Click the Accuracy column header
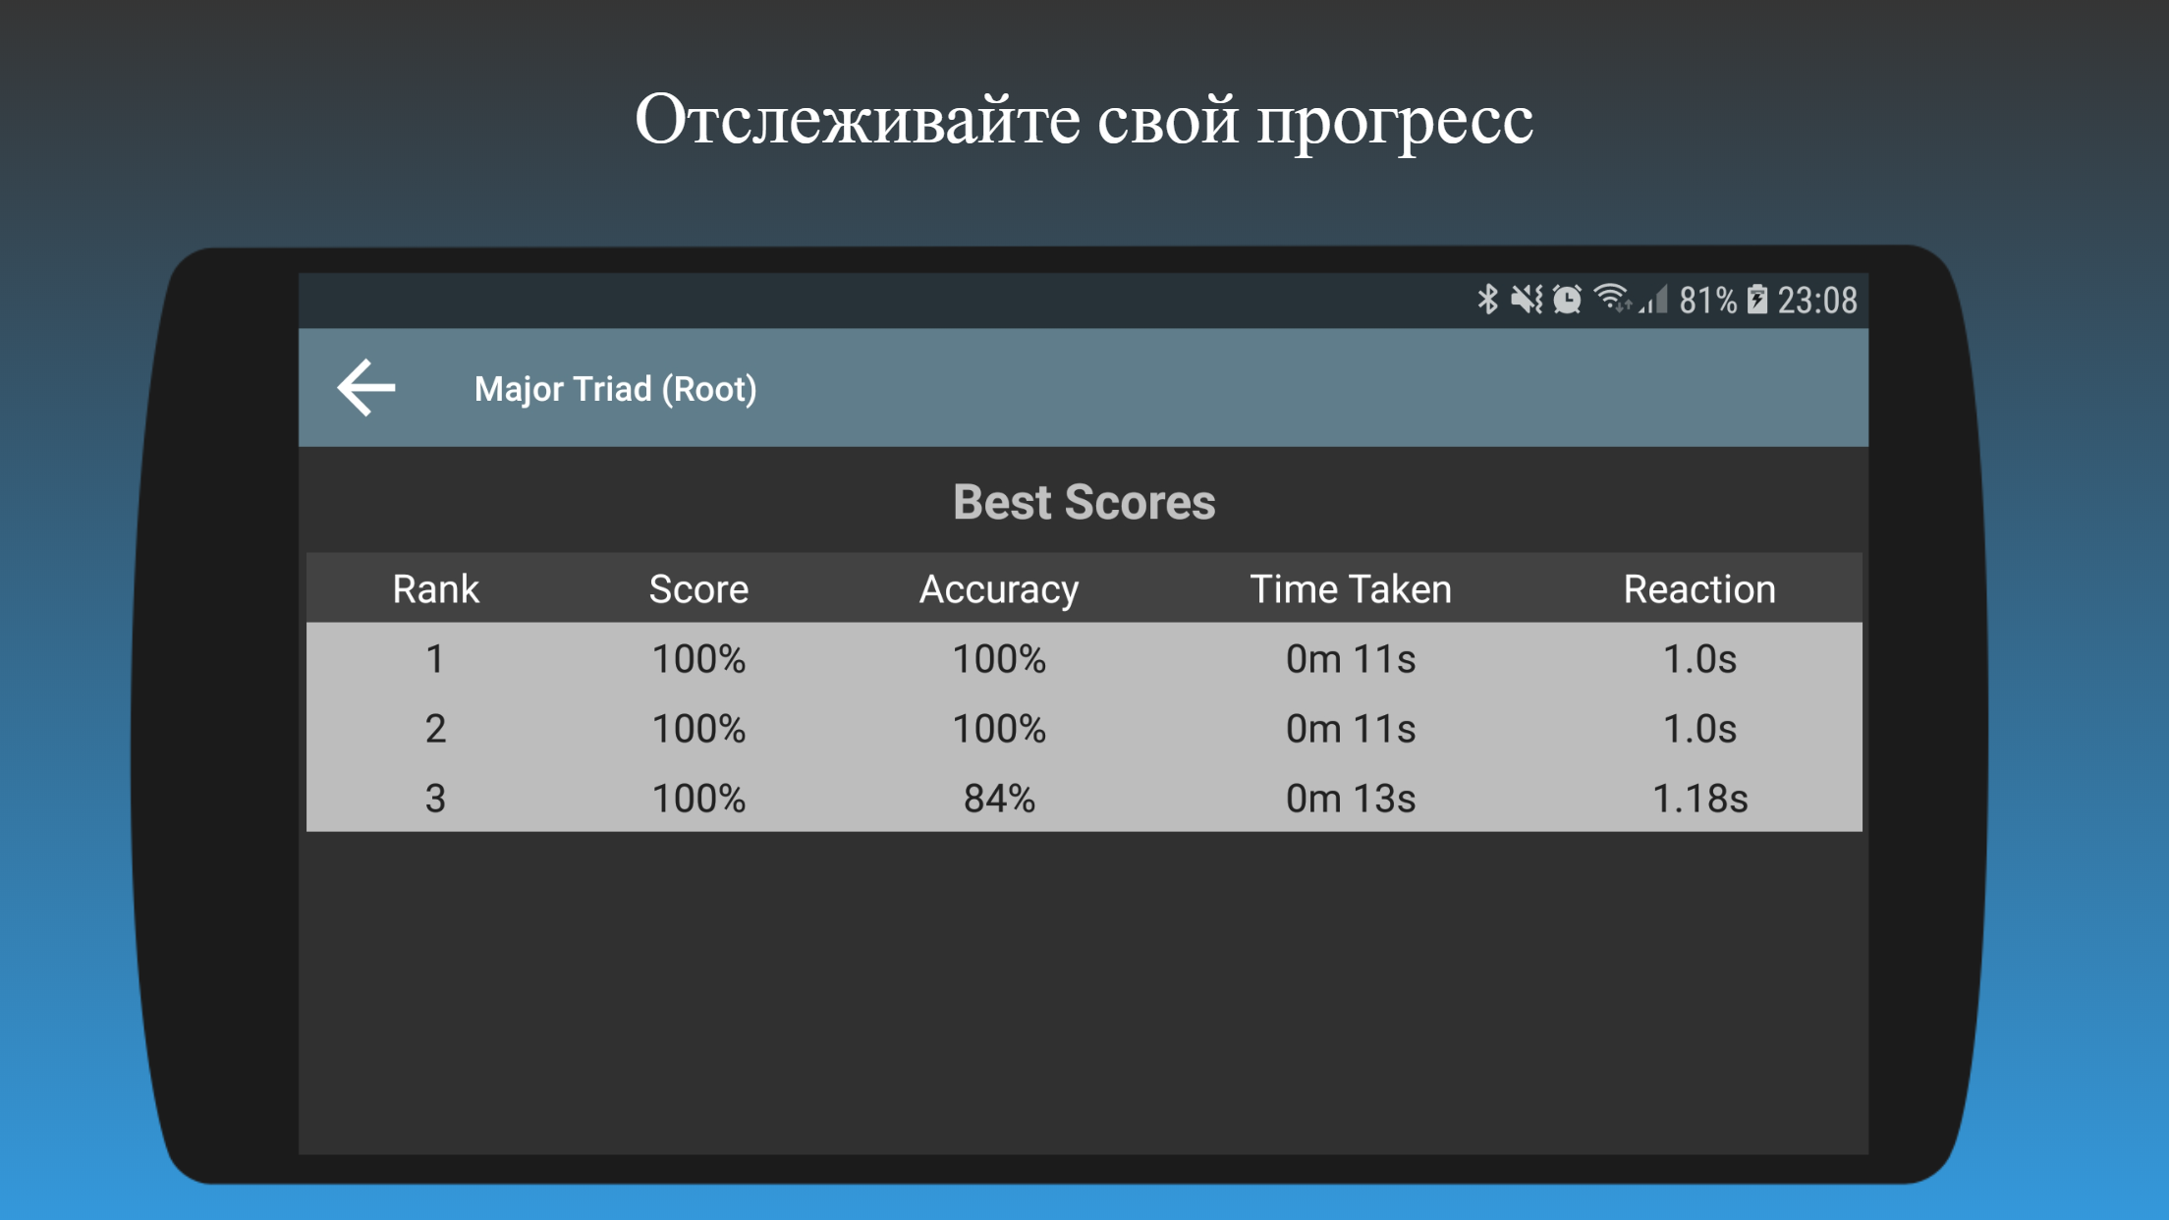The width and height of the screenshot is (2169, 1220). 998,589
